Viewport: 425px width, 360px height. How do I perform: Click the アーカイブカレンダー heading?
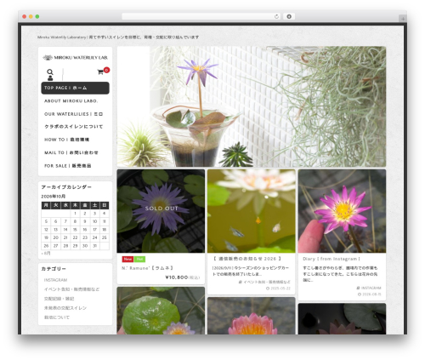point(66,187)
